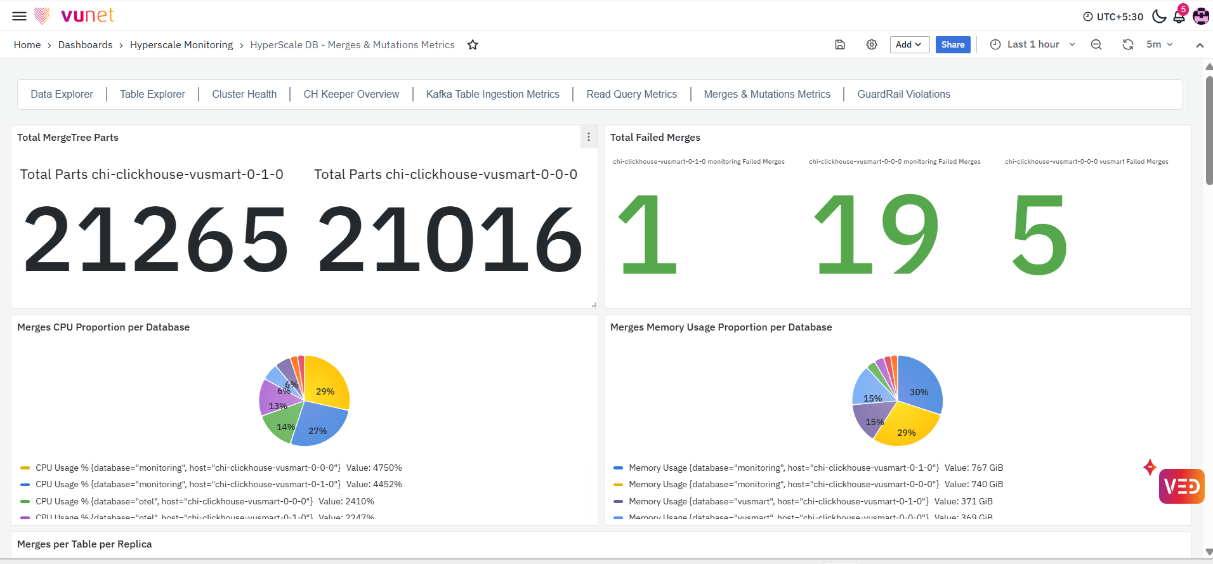Open dashboard settings gear
The width and height of the screenshot is (1213, 564).
[x=872, y=44]
